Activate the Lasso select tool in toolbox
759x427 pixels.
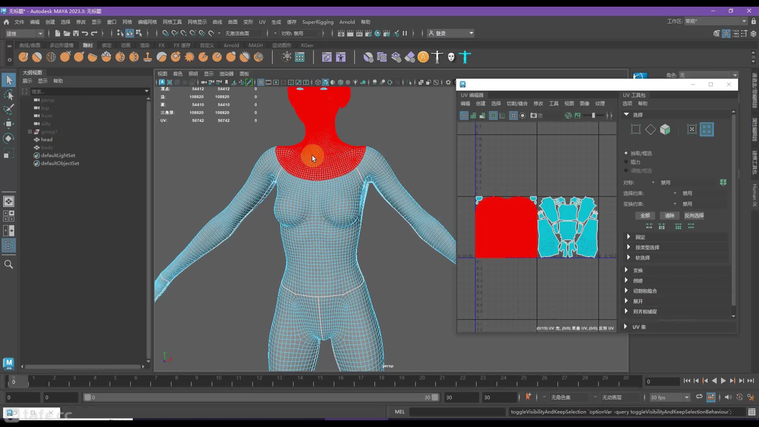tap(9, 94)
